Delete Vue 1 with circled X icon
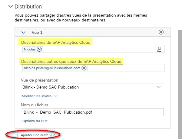 click(x=161, y=32)
